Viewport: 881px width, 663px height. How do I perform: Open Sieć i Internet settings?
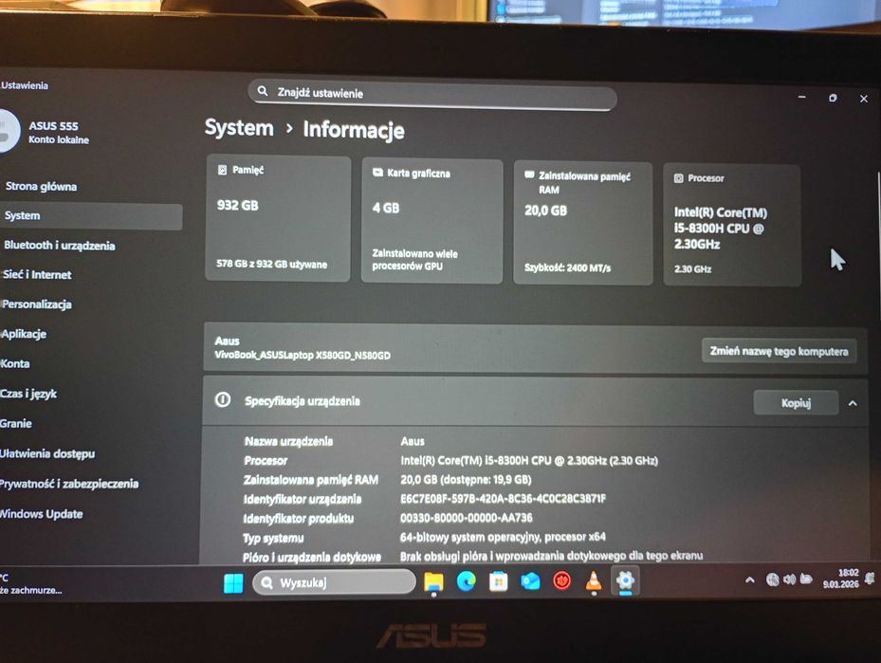point(37,275)
